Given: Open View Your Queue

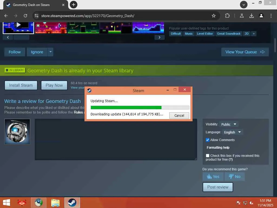Looking at the screenshot, I should [245, 52].
